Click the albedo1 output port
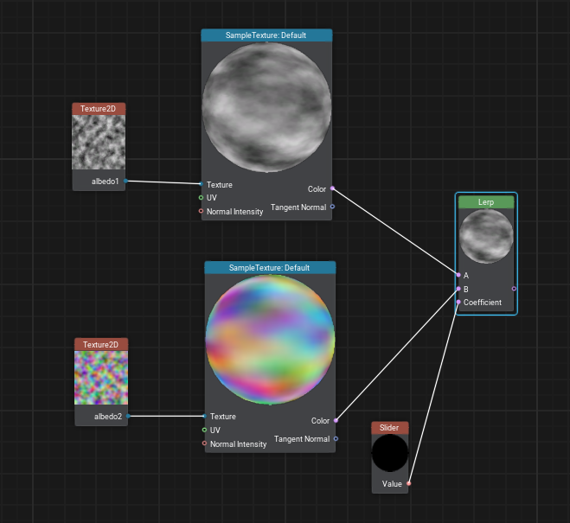This screenshot has height=523, width=570. pyautogui.click(x=125, y=181)
